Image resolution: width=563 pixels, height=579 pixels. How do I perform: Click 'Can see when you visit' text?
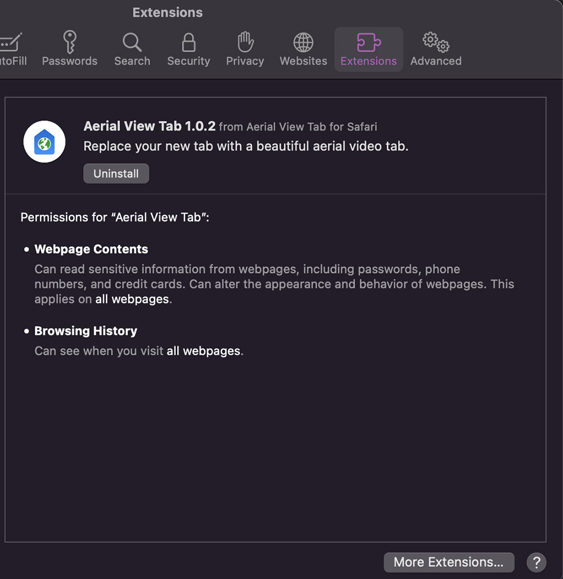coord(99,351)
